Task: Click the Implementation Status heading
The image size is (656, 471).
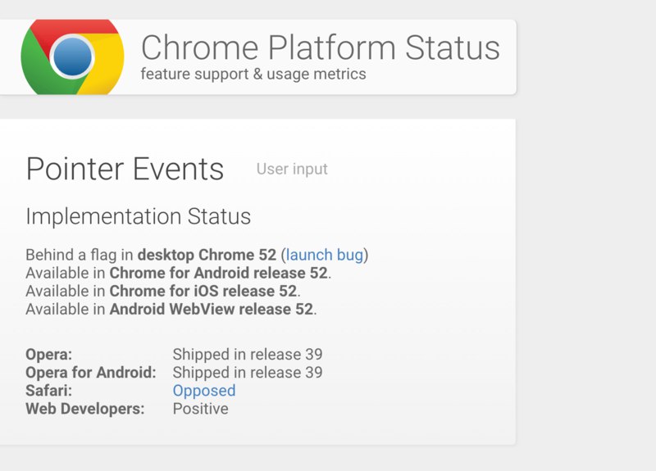Action: pyautogui.click(x=139, y=216)
